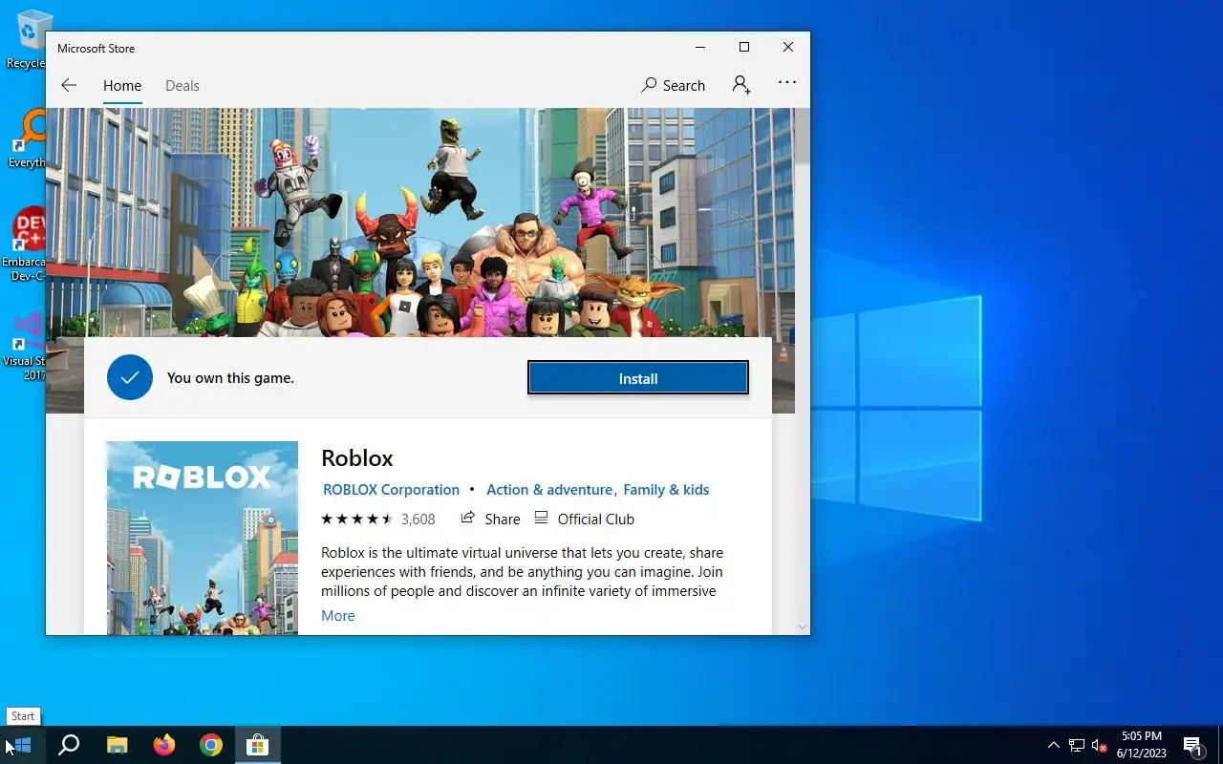
Task: Open taskbar search magnifier
Action: point(69,745)
